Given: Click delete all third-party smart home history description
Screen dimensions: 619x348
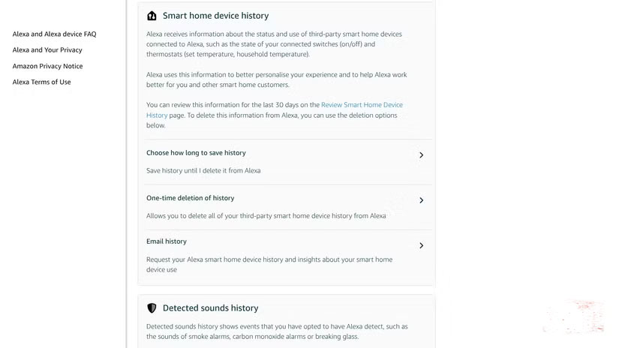Looking at the screenshot, I should coord(266,216).
